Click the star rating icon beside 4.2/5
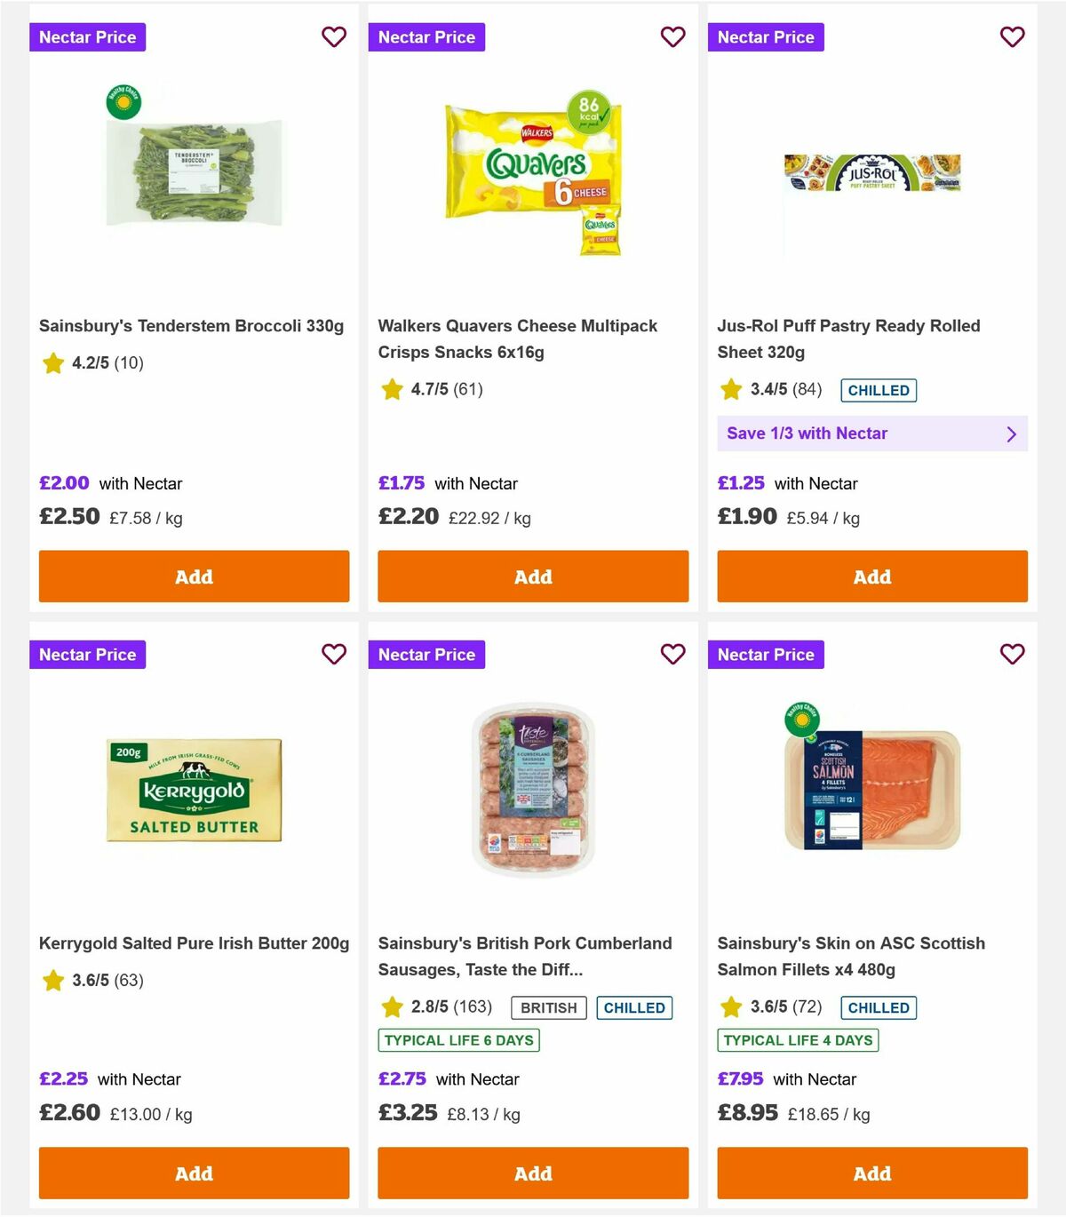This screenshot has height=1217, width=1066. pos(52,363)
